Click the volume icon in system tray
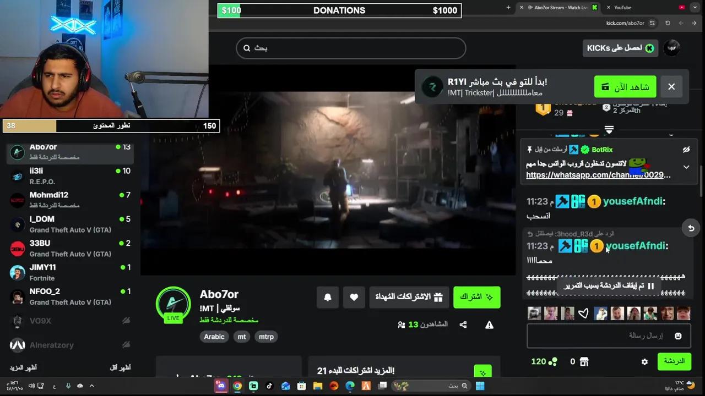Viewport: 705px width, 396px height. click(31, 386)
